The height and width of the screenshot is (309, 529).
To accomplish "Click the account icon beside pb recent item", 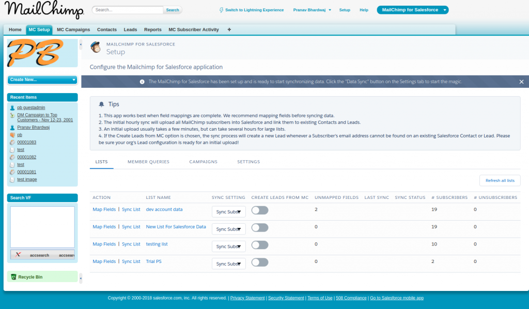I will [x=12, y=135].
